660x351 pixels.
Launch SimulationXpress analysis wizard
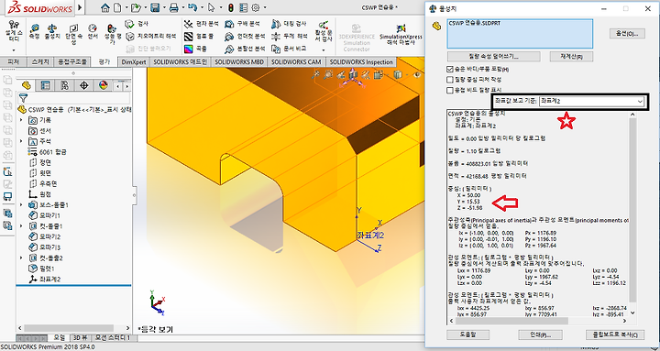(401, 35)
